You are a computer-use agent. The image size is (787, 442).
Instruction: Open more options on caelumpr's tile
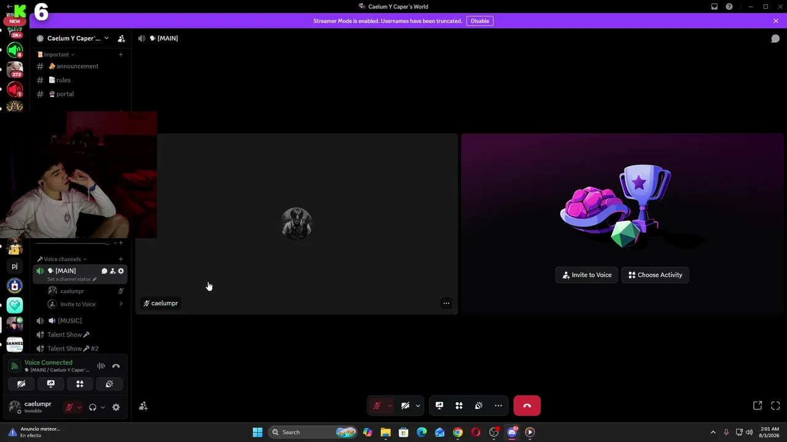(x=446, y=303)
